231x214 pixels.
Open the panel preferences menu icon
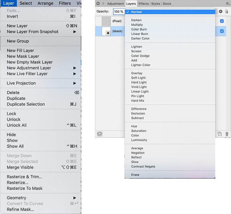point(228,4)
